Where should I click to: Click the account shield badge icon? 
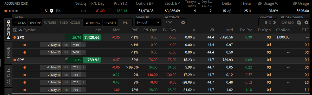click(52, 11)
